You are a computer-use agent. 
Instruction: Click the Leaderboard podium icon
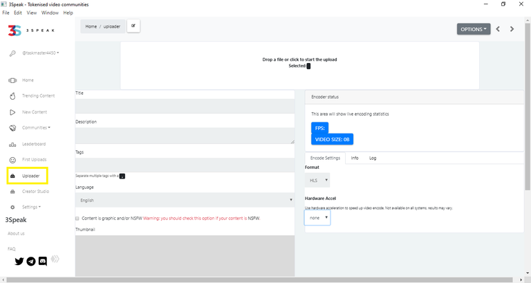coord(12,145)
